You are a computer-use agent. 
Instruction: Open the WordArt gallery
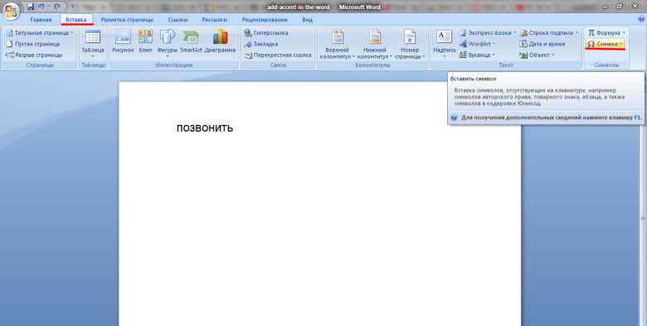[478, 44]
